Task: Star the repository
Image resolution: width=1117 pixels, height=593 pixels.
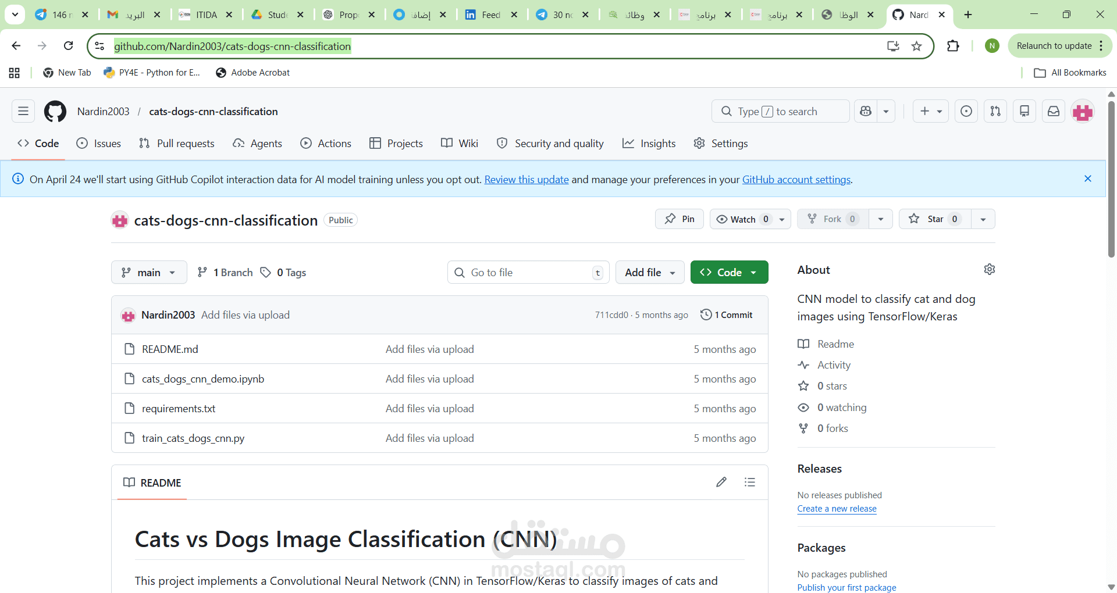Action: click(935, 219)
